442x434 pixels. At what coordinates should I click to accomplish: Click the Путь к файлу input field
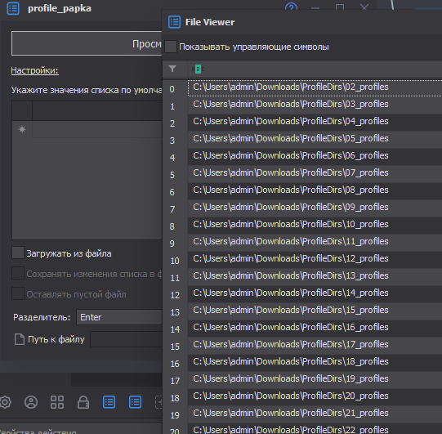click(x=126, y=339)
